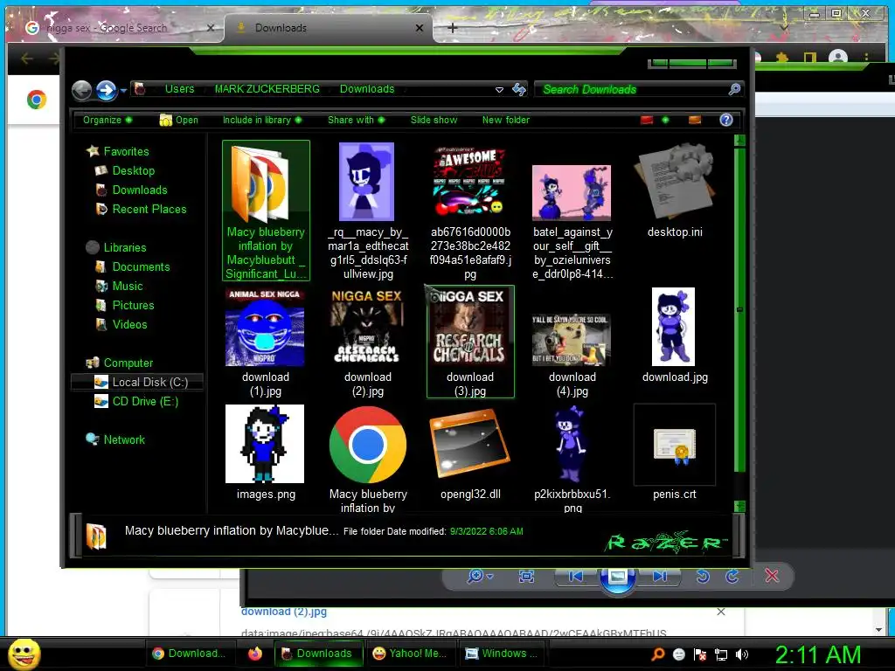Open the Documents library
This screenshot has height=671, width=895.
[141, 267]
